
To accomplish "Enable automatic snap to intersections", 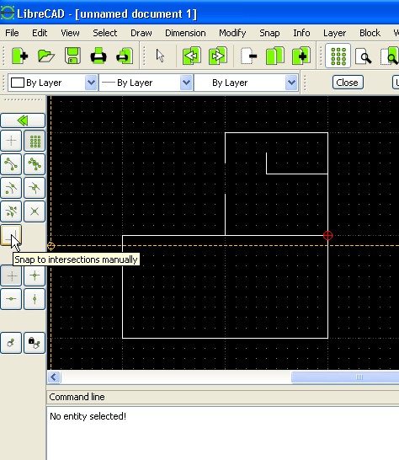I will click(x=35, y=211).
